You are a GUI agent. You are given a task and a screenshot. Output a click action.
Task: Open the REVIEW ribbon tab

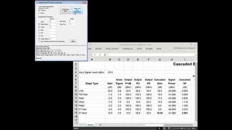coord(149,49)
